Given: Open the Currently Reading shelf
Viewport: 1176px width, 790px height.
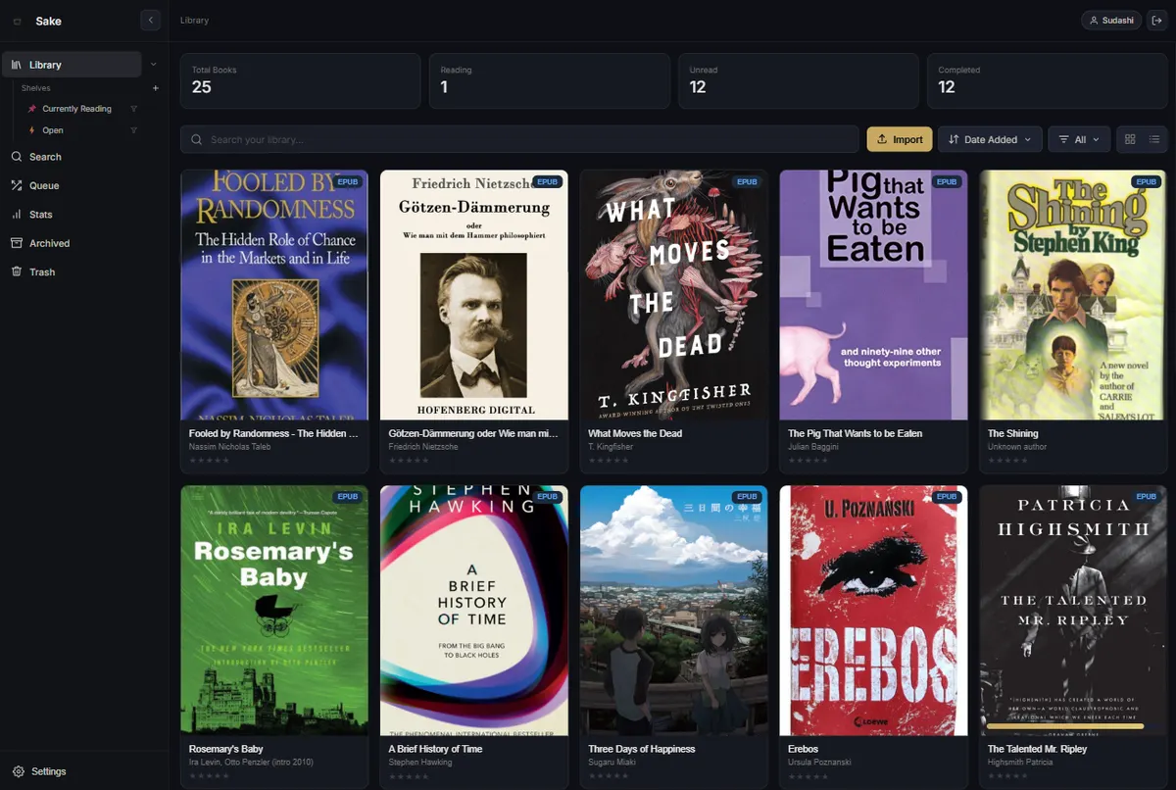Looking at the screenshot, I should tap(76, 109).
